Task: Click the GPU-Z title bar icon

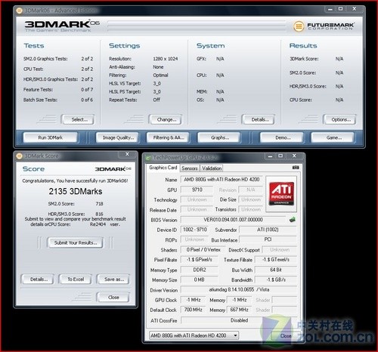Action: pyautogui.click(x=147, y=158)
